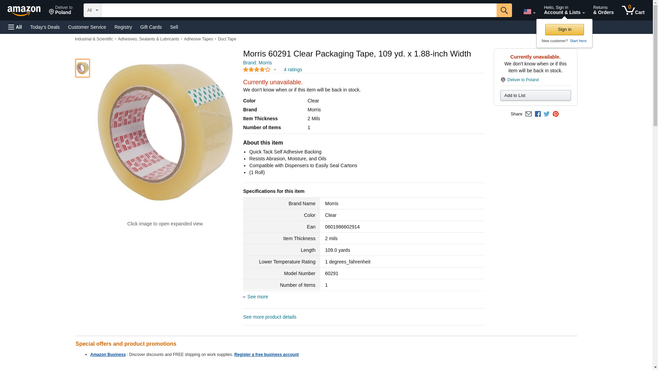Expand See more specifications
This screenshot has height=370, width=658.
257,297
